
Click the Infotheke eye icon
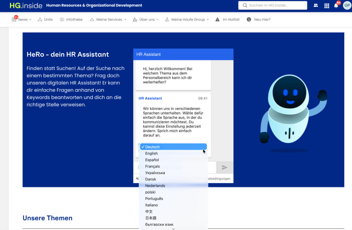[x=62, y=20]
